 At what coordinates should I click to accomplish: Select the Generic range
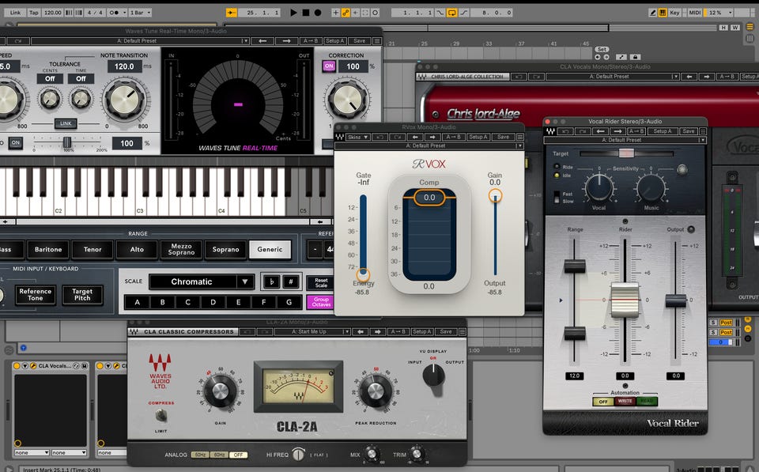(x=270, y=249)
